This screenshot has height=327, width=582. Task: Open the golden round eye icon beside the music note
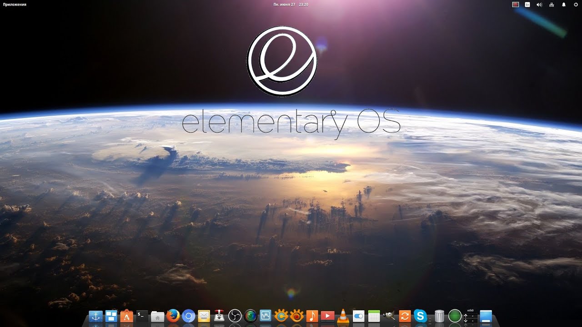[x=296, y=316]
